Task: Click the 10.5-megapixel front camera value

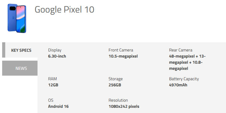Action: 123,56
